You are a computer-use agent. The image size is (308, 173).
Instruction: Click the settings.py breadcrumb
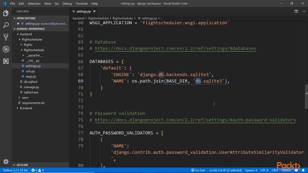(x=150, y=18)
